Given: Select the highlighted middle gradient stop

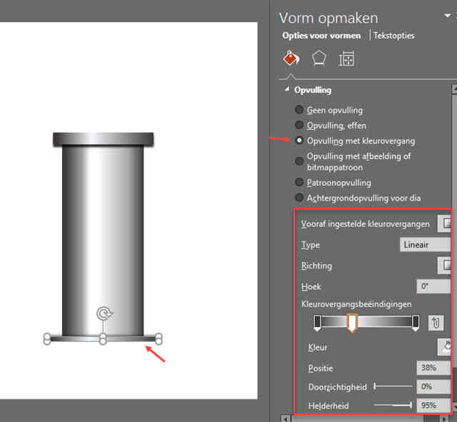Looking at the screenshot, I should (352, 323).
